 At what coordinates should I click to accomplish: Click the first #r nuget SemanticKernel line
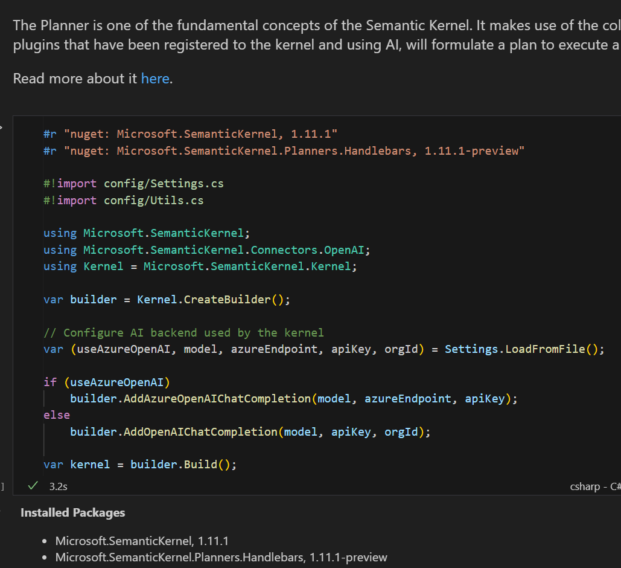tap(191, 134)
